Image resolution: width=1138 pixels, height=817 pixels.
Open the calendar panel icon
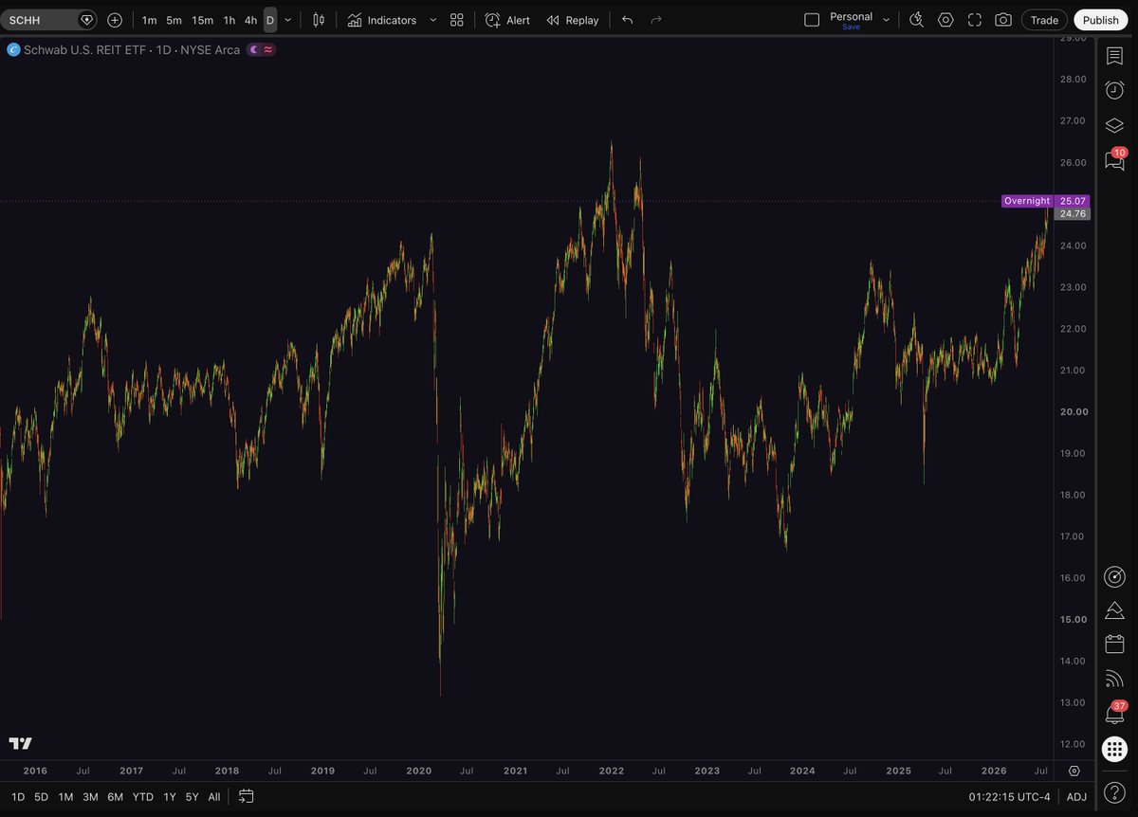pos(1115,645)
